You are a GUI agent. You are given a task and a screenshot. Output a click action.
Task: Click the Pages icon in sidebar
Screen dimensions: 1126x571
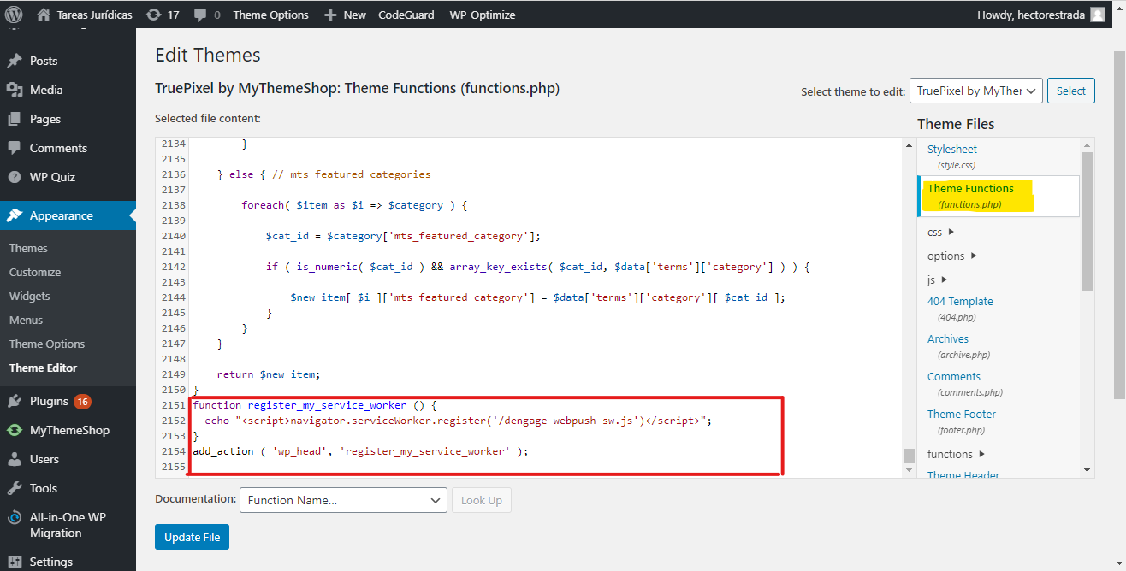[x=15, y=119]
